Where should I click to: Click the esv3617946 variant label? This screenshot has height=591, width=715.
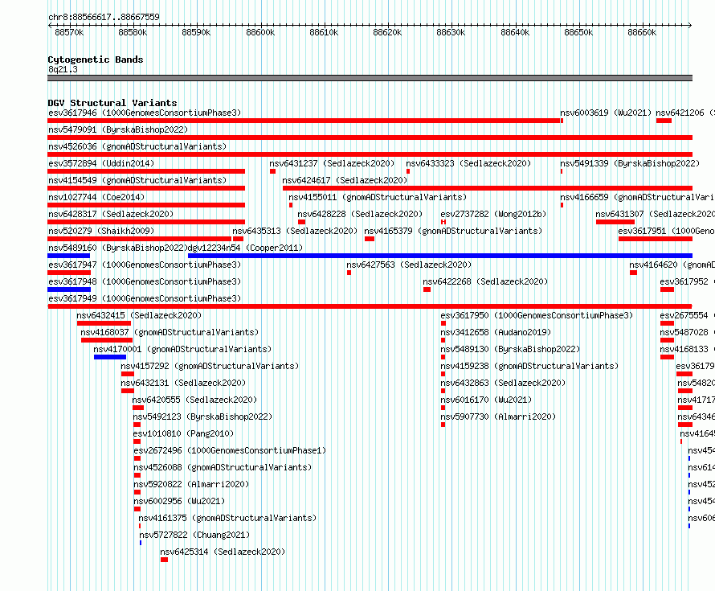[x=145, y=113]
